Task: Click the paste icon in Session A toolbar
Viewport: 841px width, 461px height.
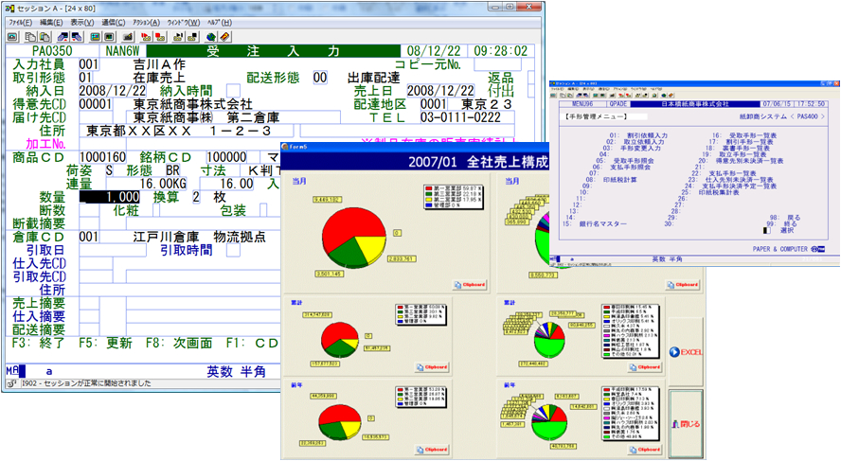Action: (45, 37)
